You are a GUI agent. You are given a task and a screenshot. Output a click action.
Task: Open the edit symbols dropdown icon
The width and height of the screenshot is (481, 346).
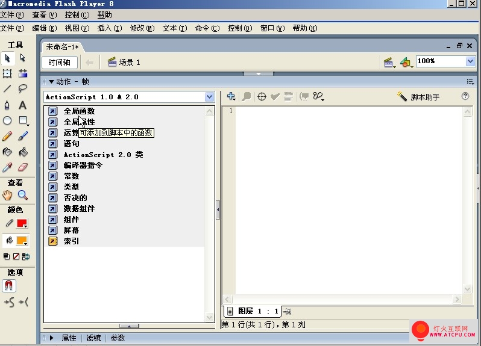pos(406,63)
